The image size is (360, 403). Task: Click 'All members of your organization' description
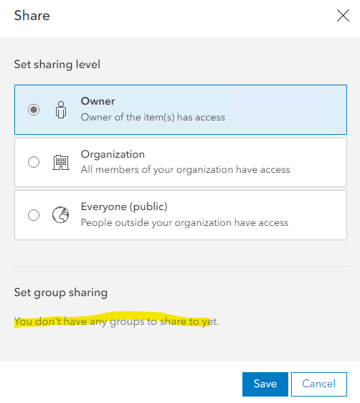coord(186,170)
